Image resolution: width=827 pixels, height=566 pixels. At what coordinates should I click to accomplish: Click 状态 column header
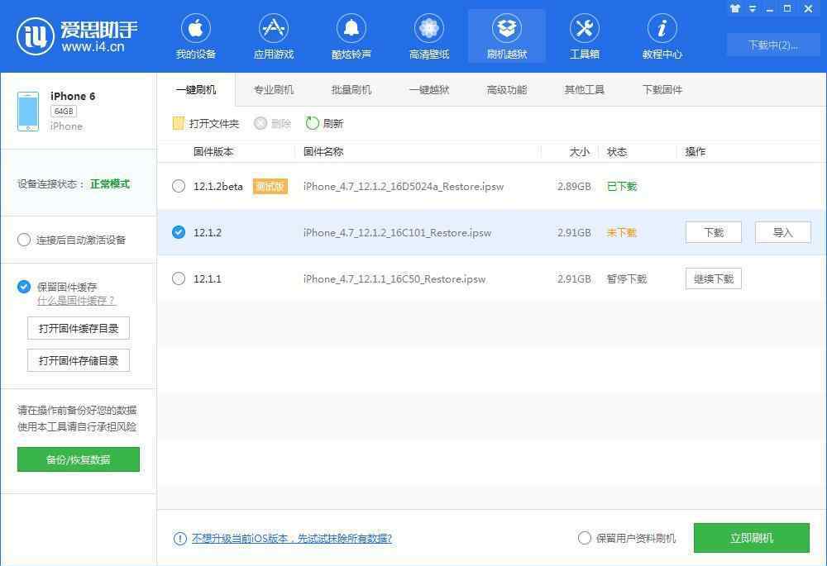point(617,152)
